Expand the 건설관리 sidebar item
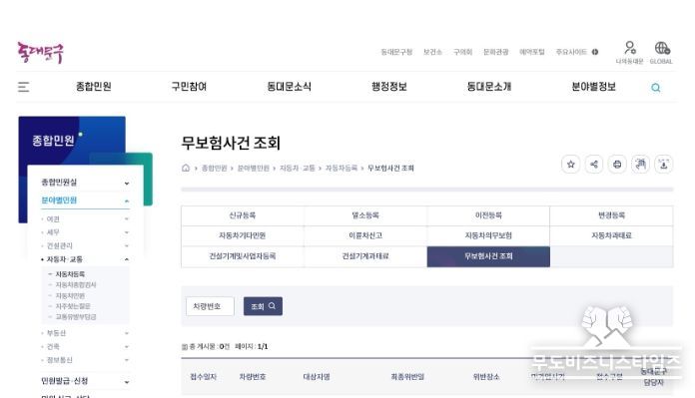This screenshot has height=398, width=695. tap(85, 245)
